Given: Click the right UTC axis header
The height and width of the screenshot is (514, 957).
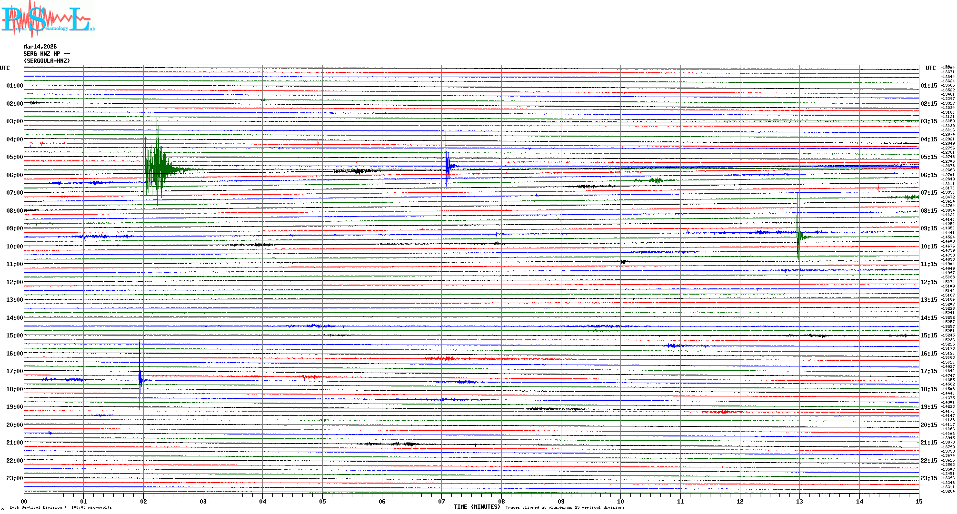Looking at the screenshot, I should (930, 68).
